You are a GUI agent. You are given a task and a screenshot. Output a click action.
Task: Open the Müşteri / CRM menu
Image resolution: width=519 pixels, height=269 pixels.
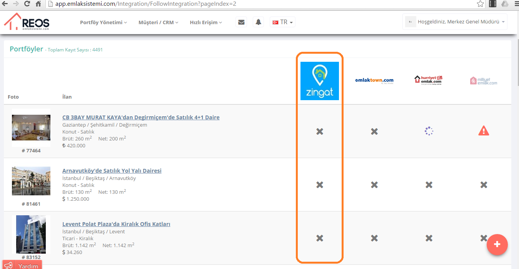coord(158,23)
